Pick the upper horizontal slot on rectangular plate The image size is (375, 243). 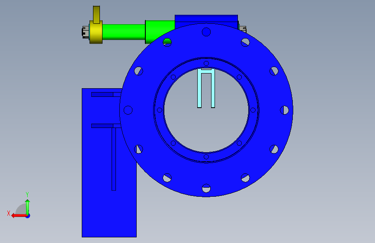click(x=106, y=94)
